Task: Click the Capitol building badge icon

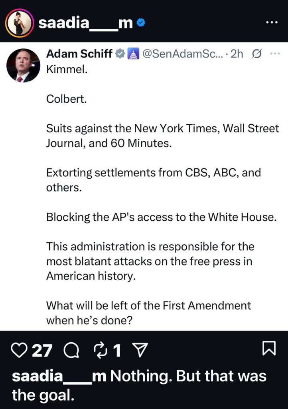Action: point(132,54)
